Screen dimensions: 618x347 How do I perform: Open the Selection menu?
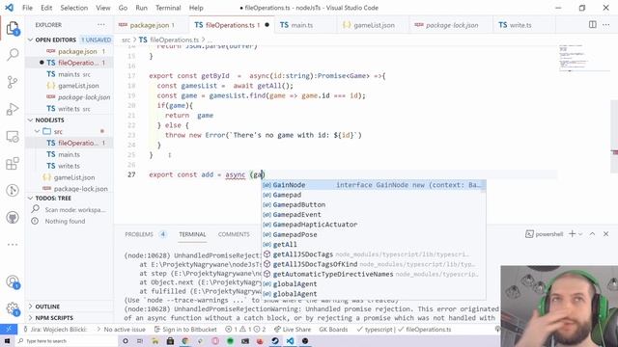[x=74, y=8]
